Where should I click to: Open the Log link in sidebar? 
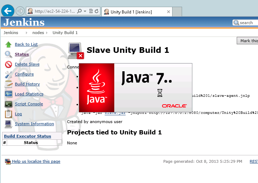[x=18, y=114]
